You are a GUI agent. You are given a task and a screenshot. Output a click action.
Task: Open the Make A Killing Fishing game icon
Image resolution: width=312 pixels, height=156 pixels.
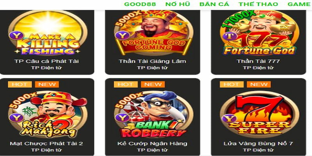[x=47, y=33]
